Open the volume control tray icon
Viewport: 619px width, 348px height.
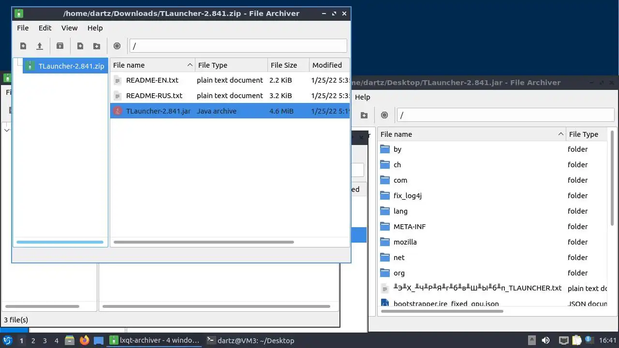(x=545, y=340)
